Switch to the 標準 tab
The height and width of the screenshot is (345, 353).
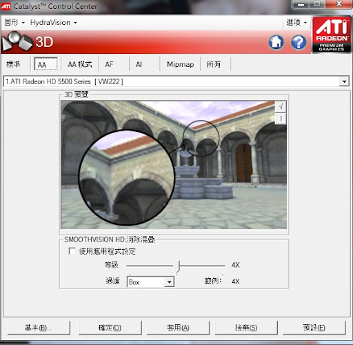(13, 64)
